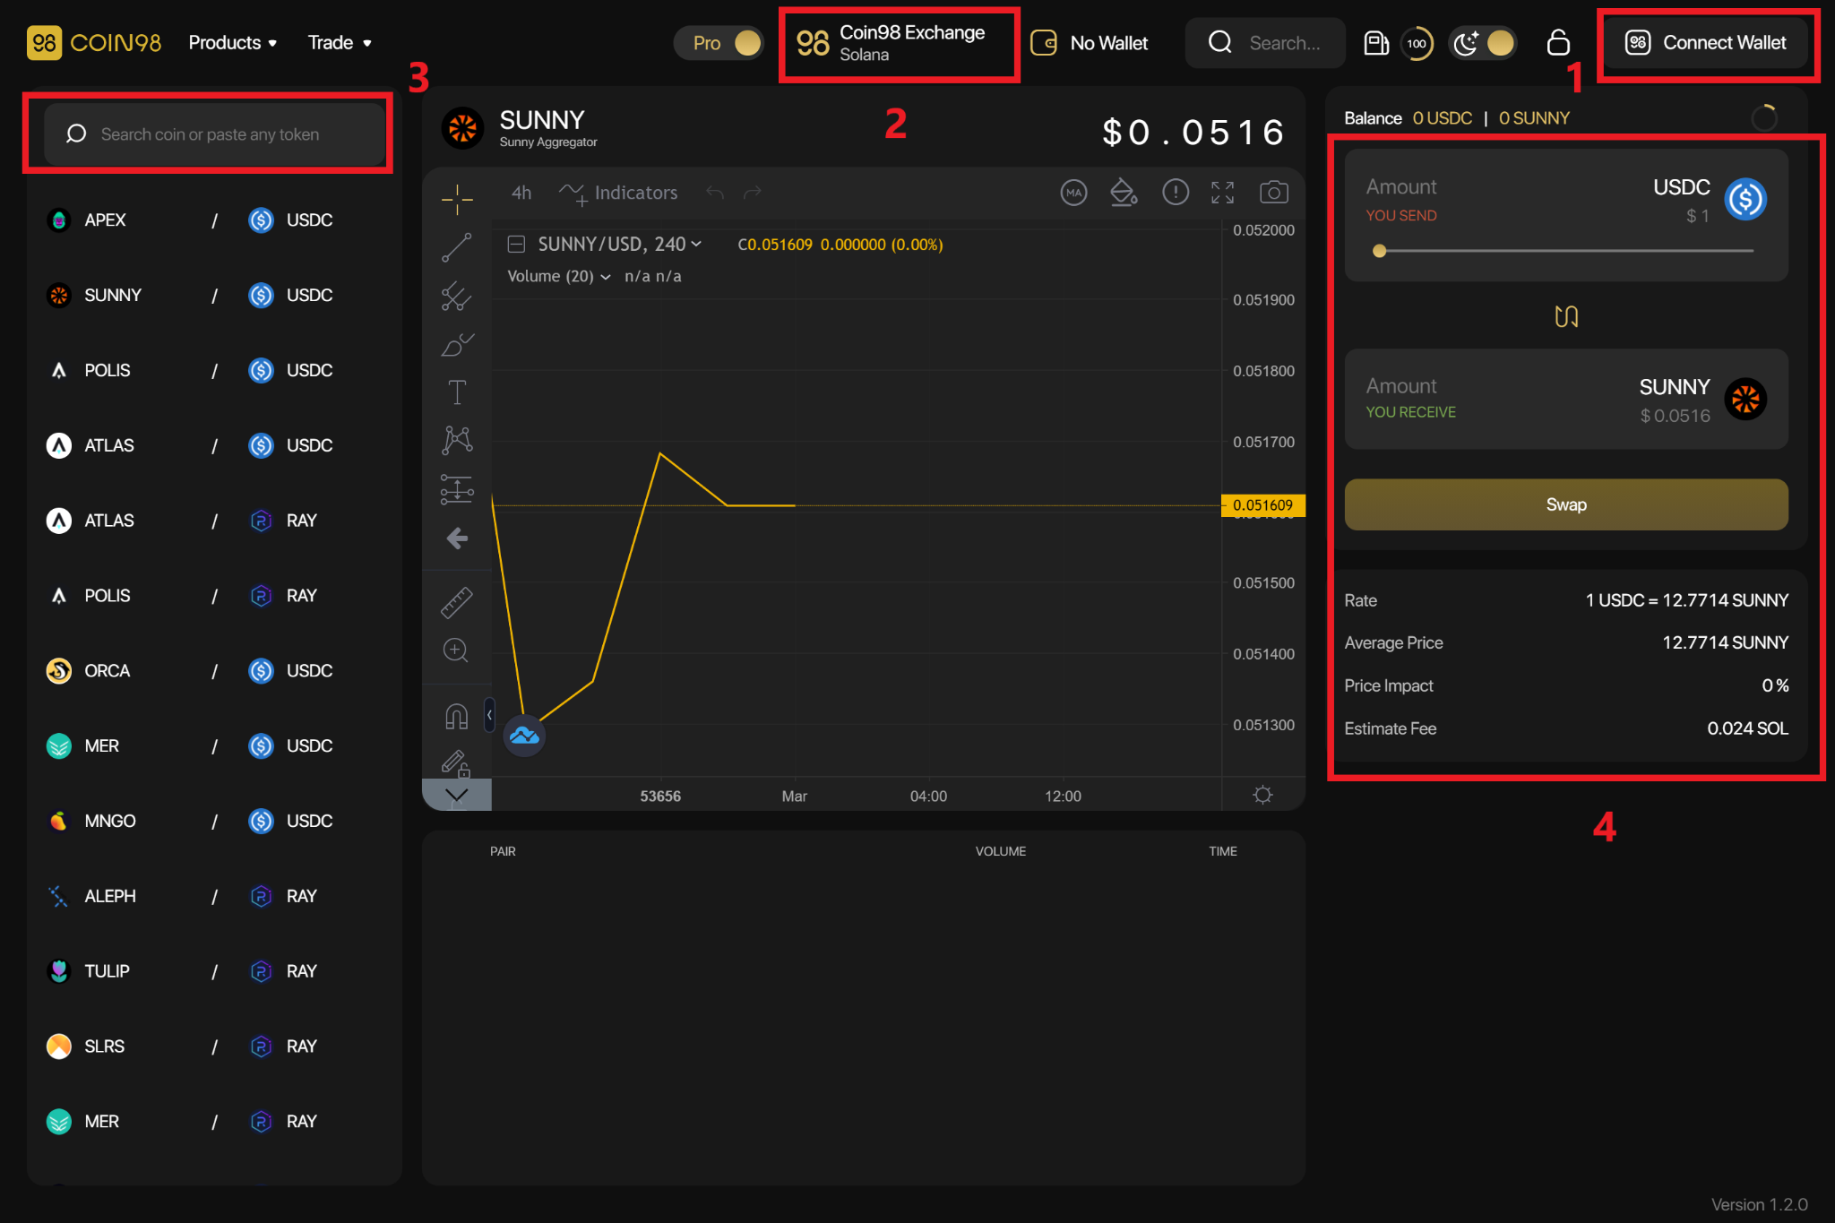Open the Indicators menu
Screen dimensions: 1835x1223
pyautogui.click(x=618, y=193)
